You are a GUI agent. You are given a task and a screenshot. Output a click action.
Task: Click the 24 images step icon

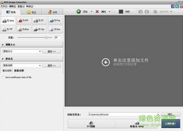91,123
